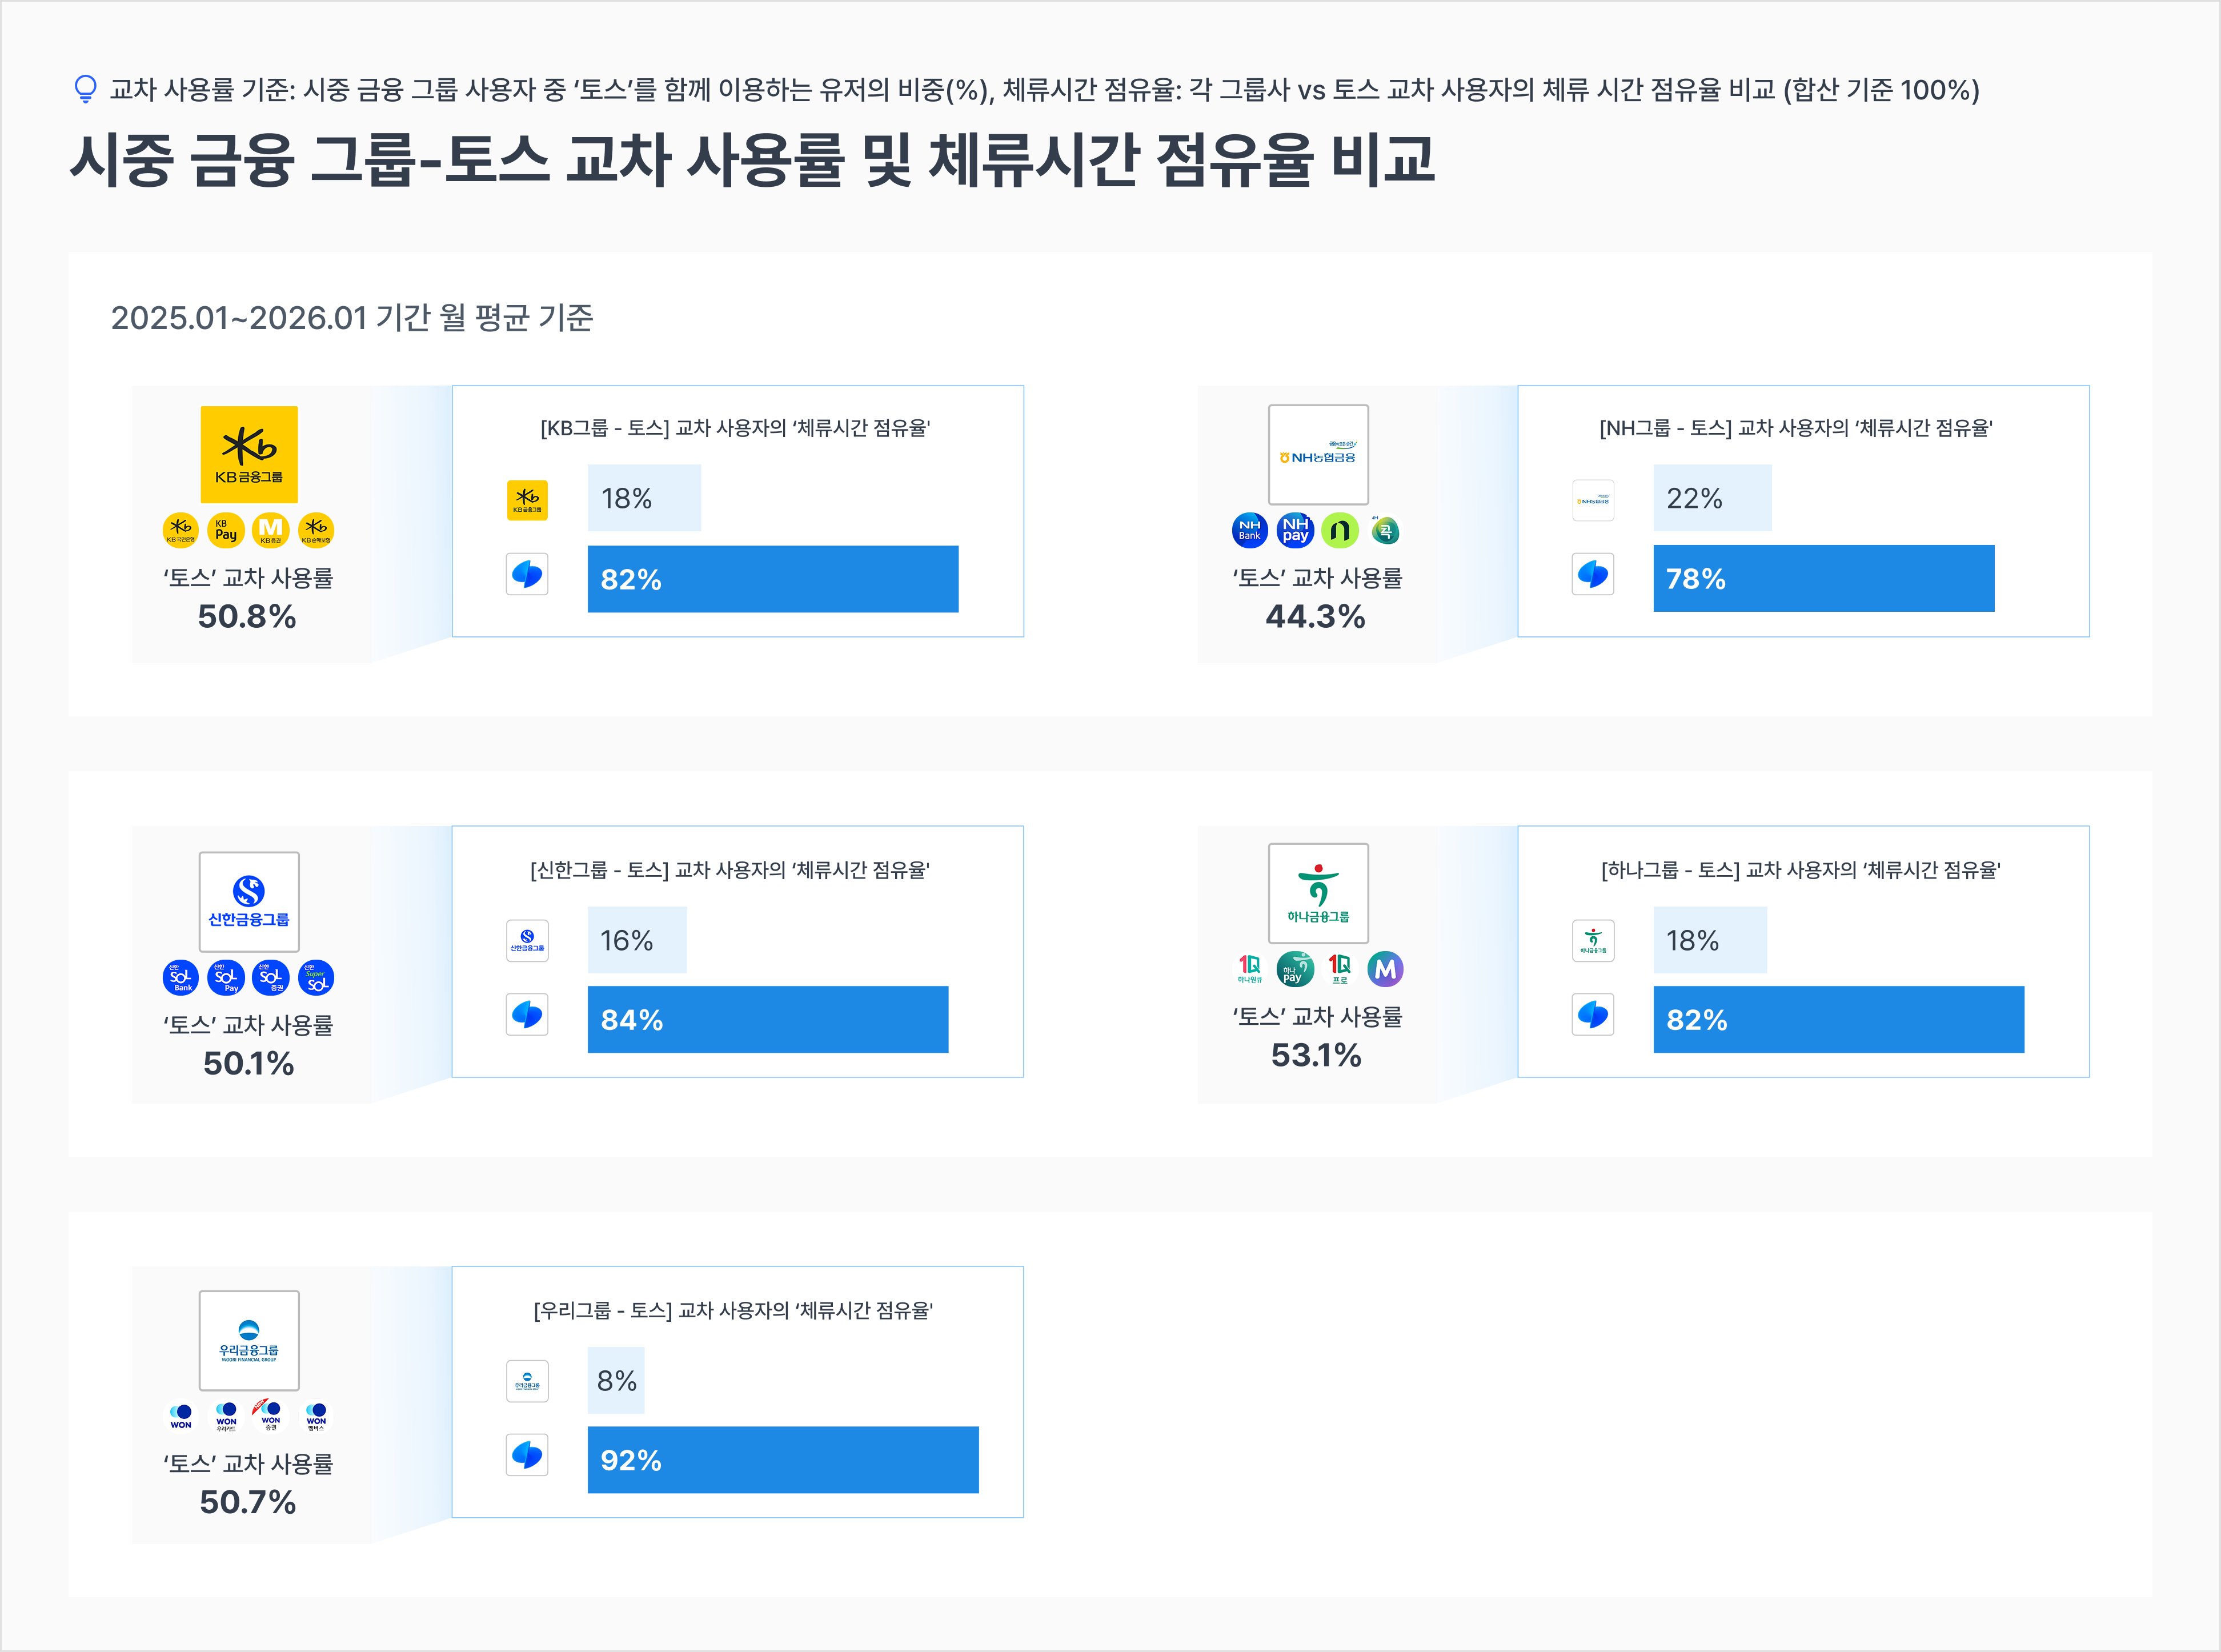
Task: Select the 하나 pay green app icon
Action: pos(1295,969)
